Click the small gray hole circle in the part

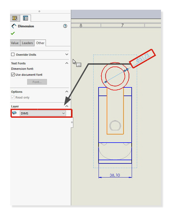click(x=115, y=126)
